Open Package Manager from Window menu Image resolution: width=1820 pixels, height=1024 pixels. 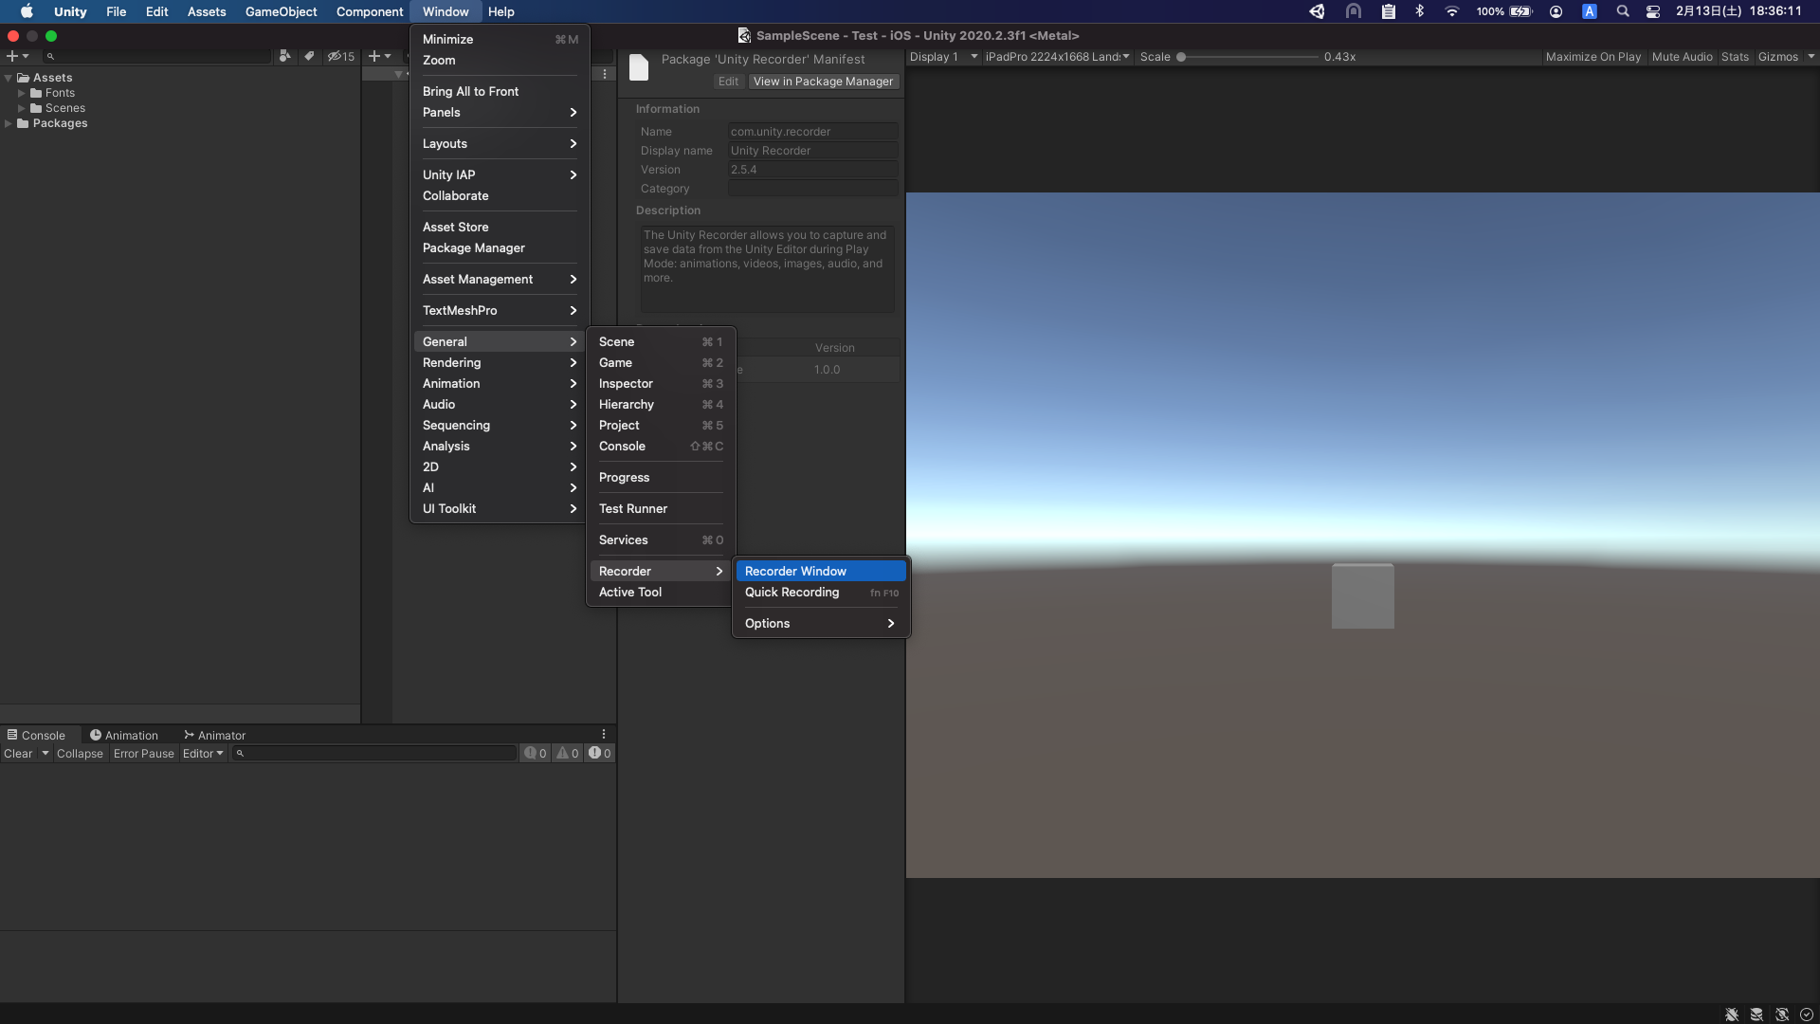[499, 248]
